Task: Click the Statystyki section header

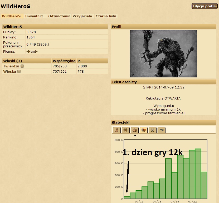Action: tap(164, 122)
